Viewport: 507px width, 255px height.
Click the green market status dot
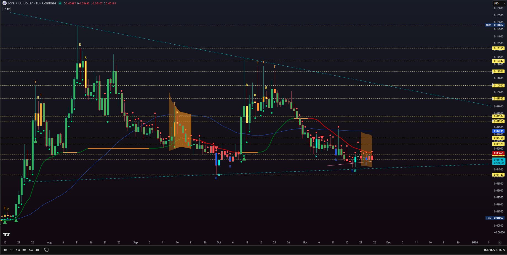(x=60, y=3)
